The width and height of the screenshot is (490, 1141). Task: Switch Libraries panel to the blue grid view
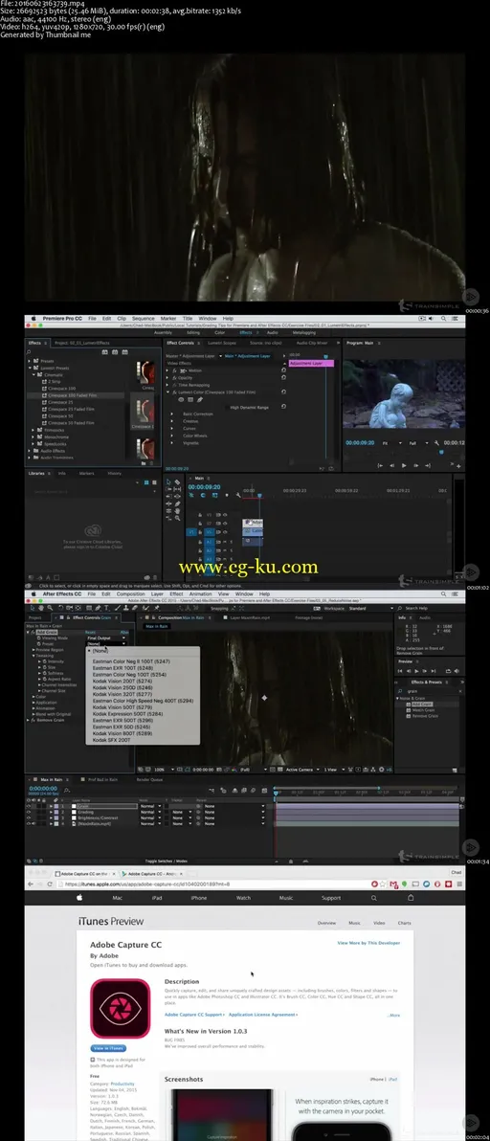click(x=146, y=481)
